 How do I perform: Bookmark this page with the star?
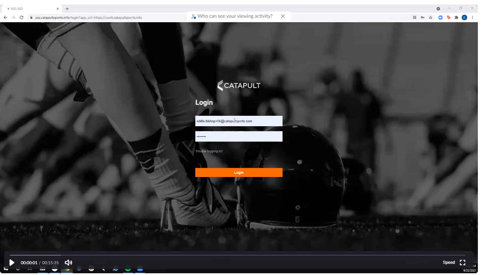[431, 17]
